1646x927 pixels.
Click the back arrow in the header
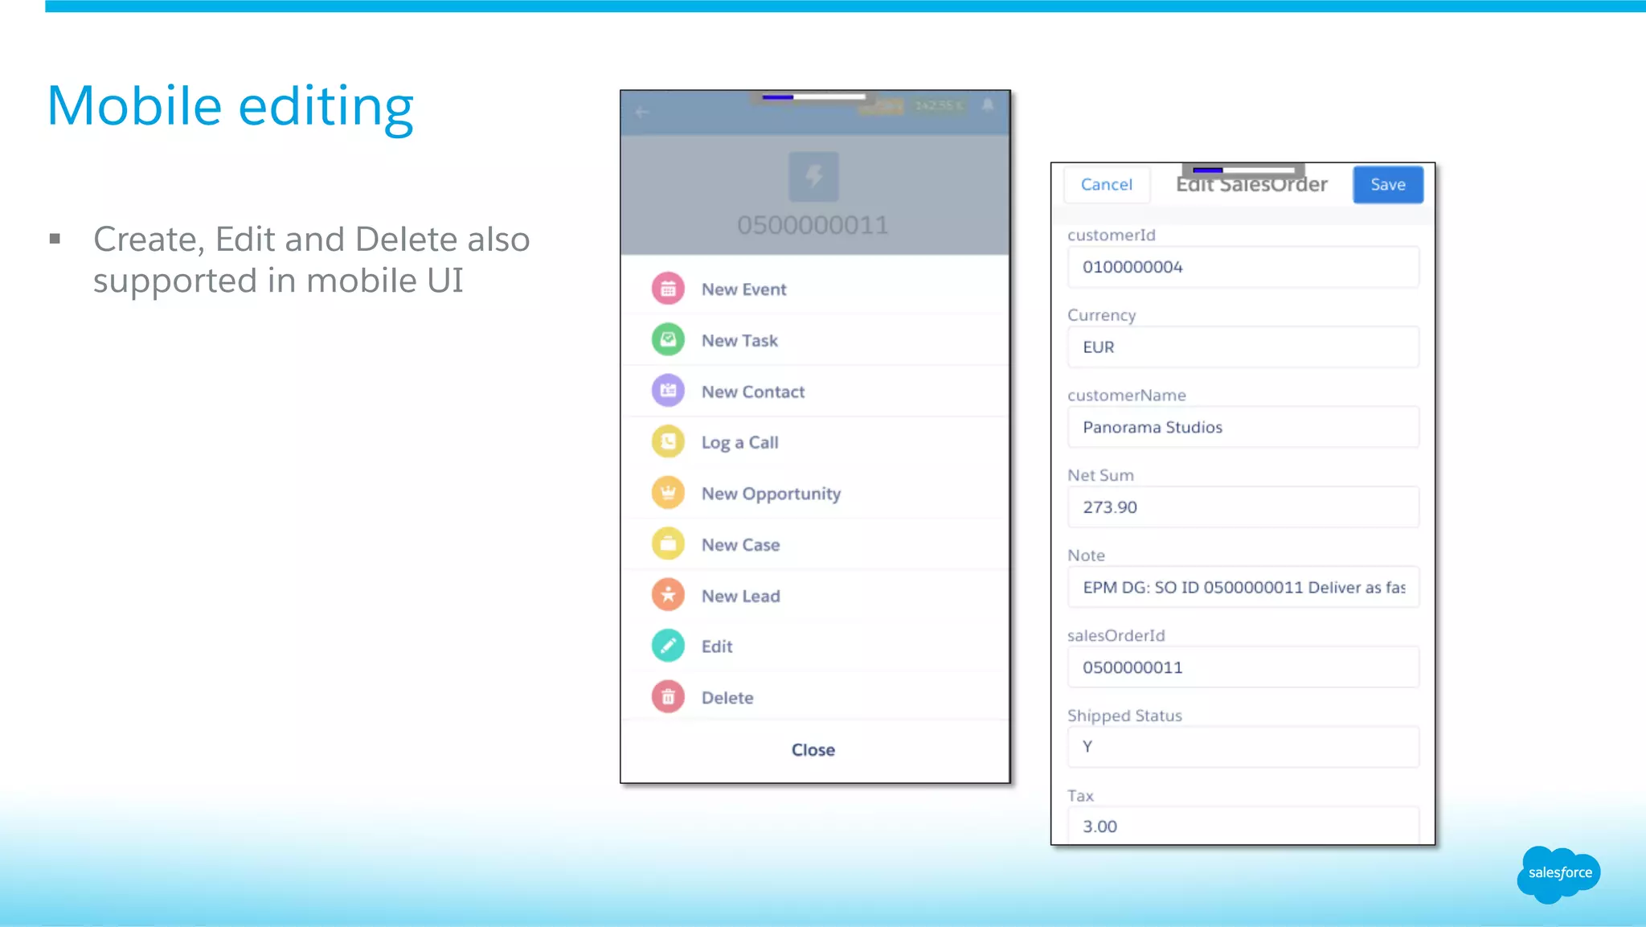coord(641,112)
